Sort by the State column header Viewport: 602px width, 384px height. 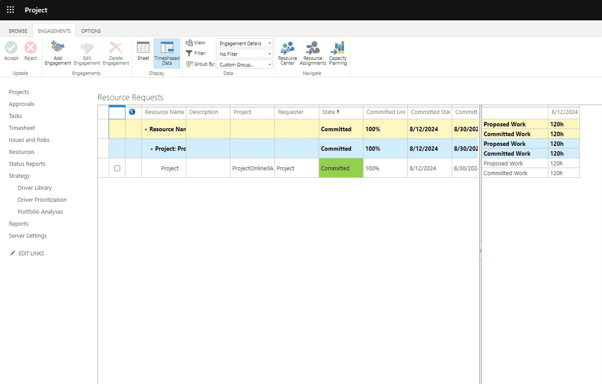coord(341,112)
